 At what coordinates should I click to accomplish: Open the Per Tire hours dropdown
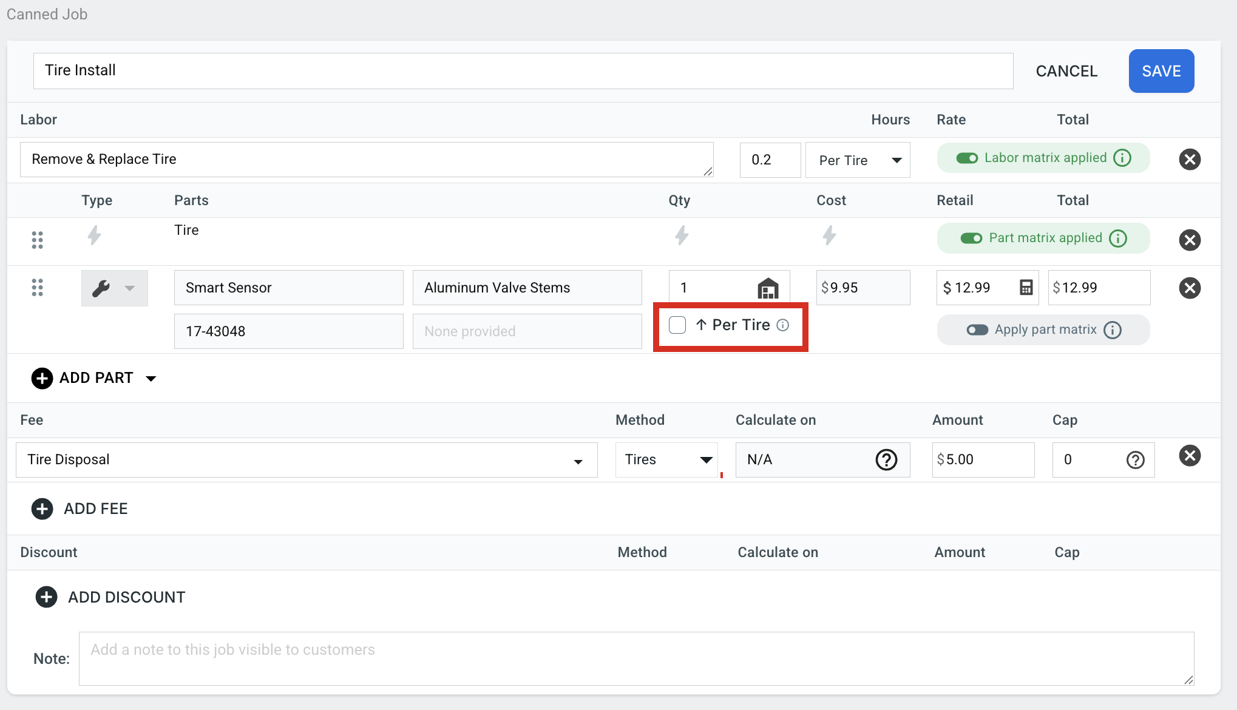[x=858, y=160]
